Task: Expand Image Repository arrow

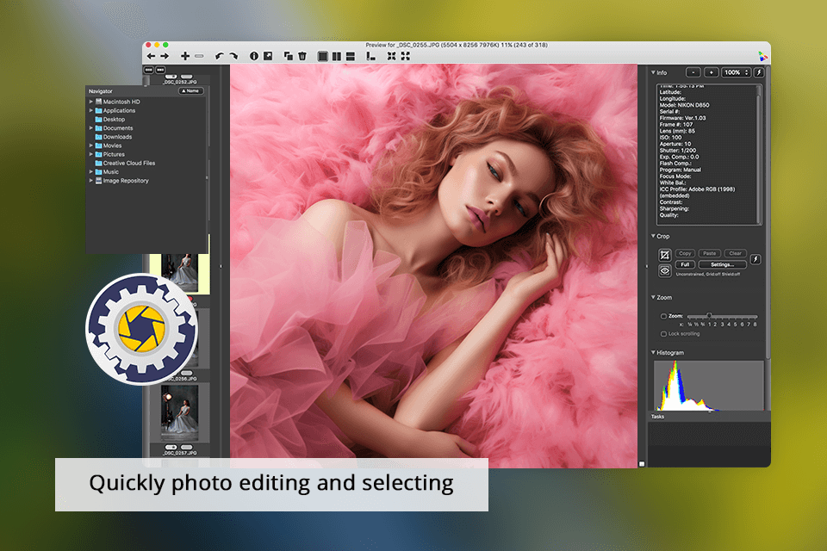Action: [x=90, y=180]
